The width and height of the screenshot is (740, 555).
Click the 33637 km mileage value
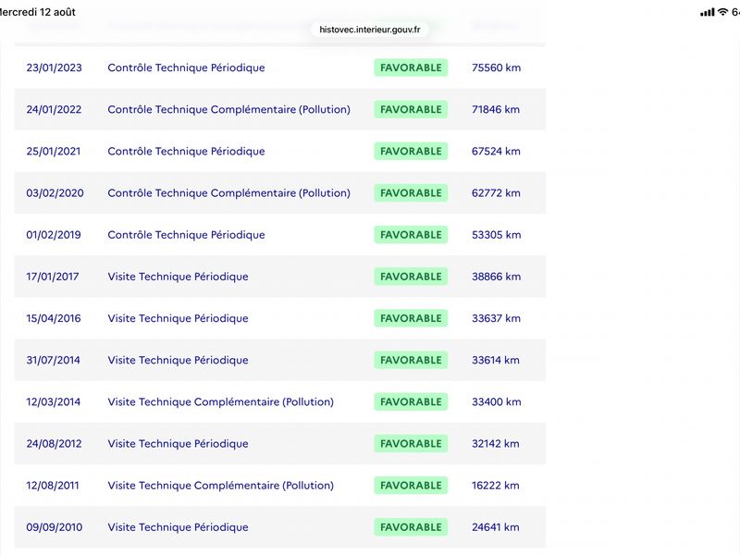click(496, 318)
